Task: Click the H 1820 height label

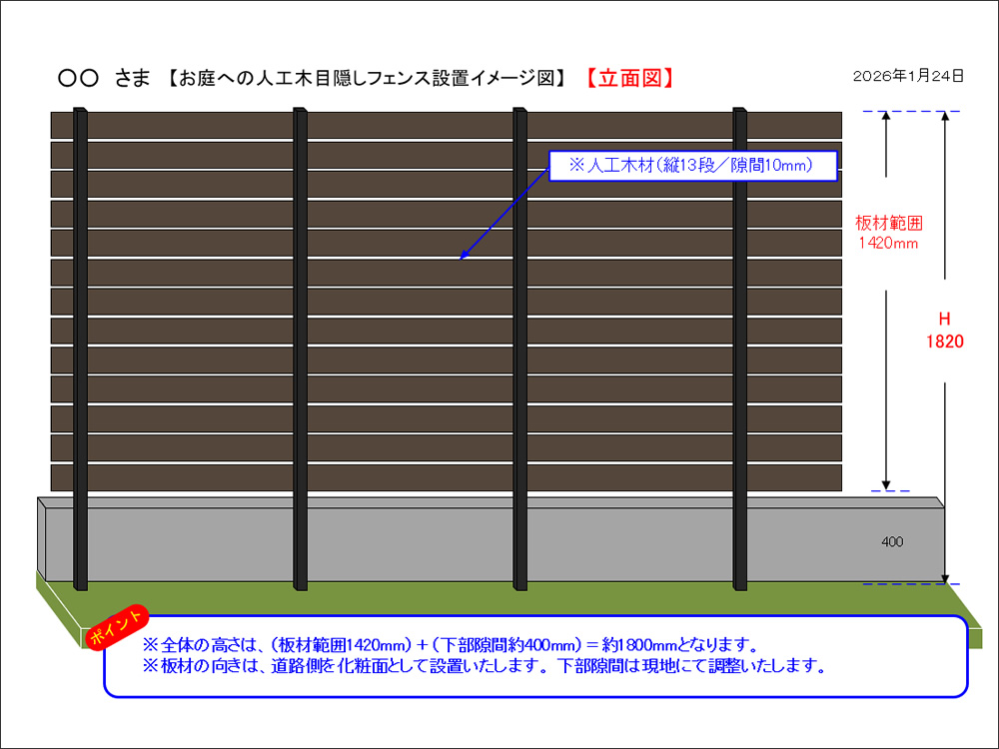Action: [944, 331]
